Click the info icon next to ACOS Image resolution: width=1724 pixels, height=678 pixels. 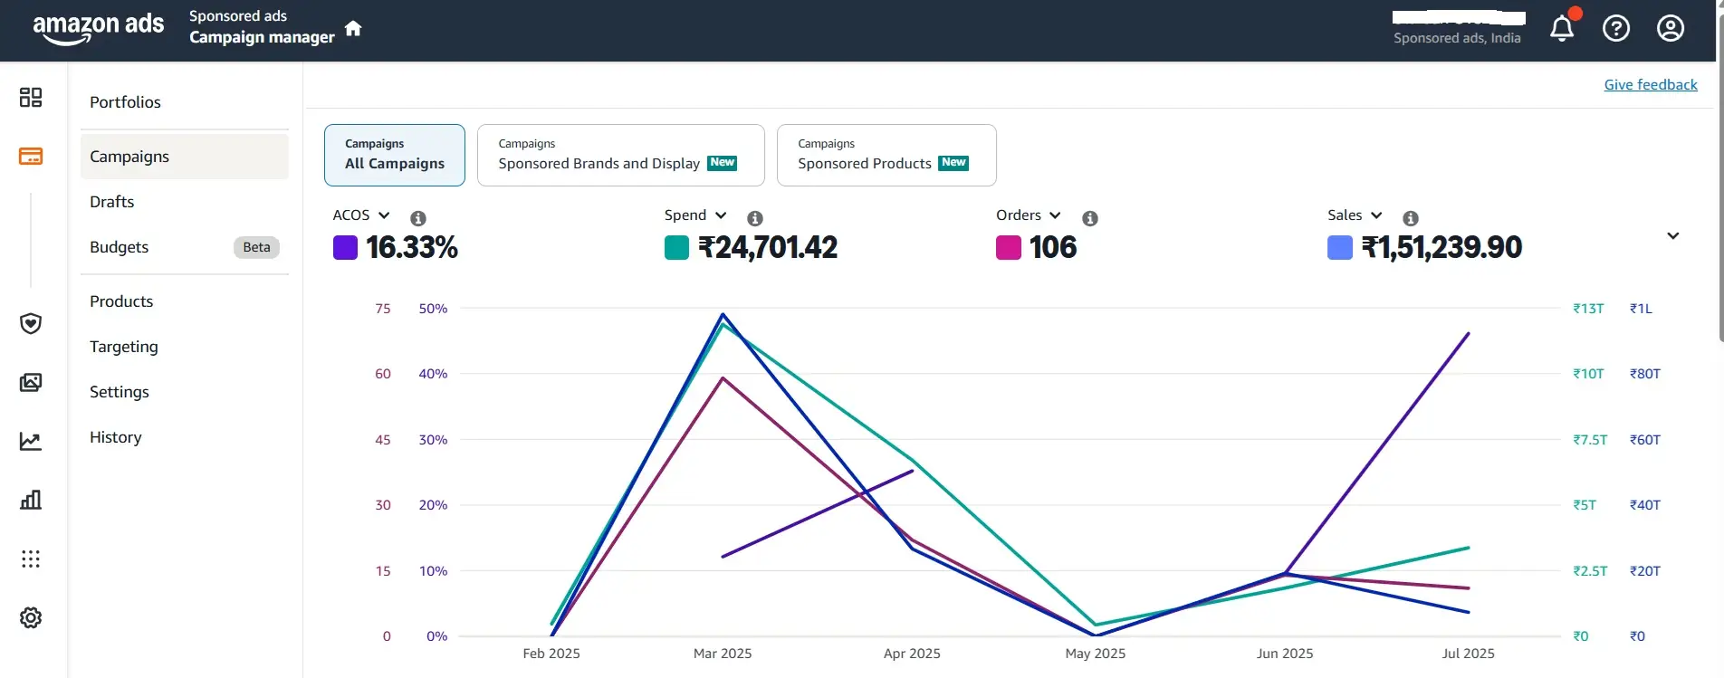click(x=417, y=218)
